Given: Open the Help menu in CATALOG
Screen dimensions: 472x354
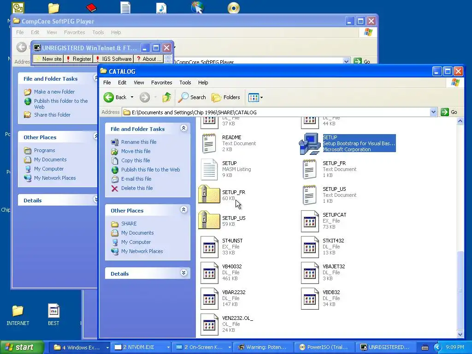Looking at the screenshot, I should point(203,83).
